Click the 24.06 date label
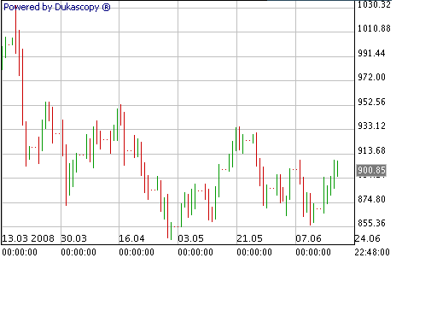The width and height of the screenshot is (437, 328). (368, 238)
